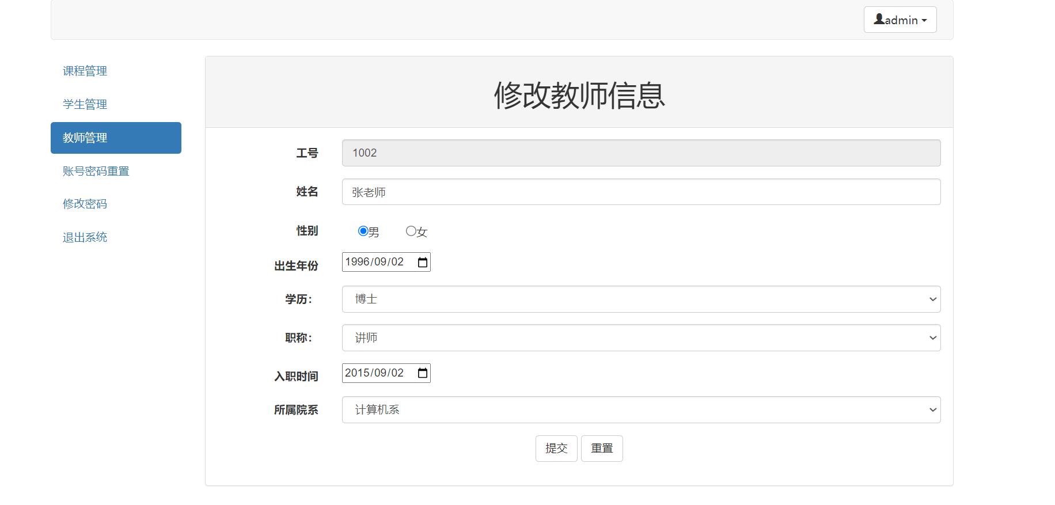Click the 性别 label

tap(307, 231)
